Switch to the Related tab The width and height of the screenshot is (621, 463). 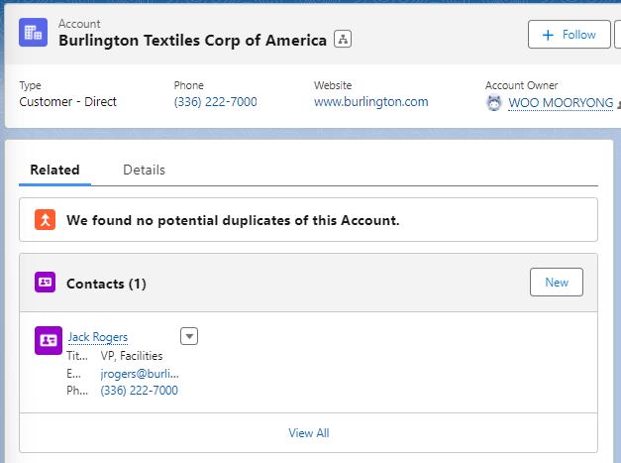[54, 170]
